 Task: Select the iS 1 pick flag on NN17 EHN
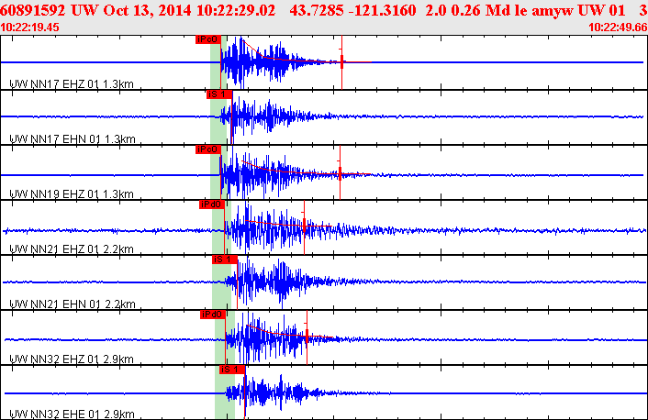[x=219, y=94]
